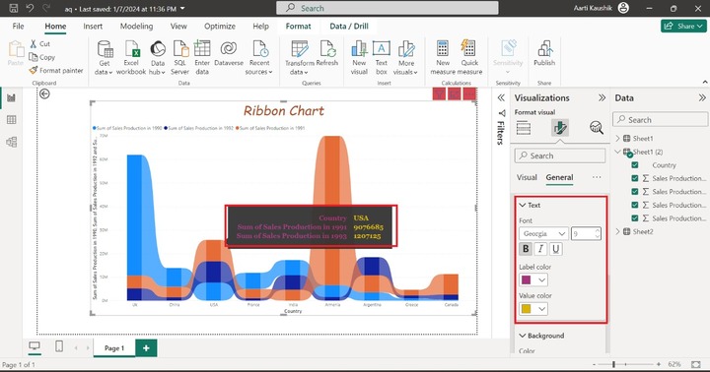Image resolution: width=710 pixels, height=372 pixels.
Task: Open more options ellipsis in format pane
Action: point(597,178)
